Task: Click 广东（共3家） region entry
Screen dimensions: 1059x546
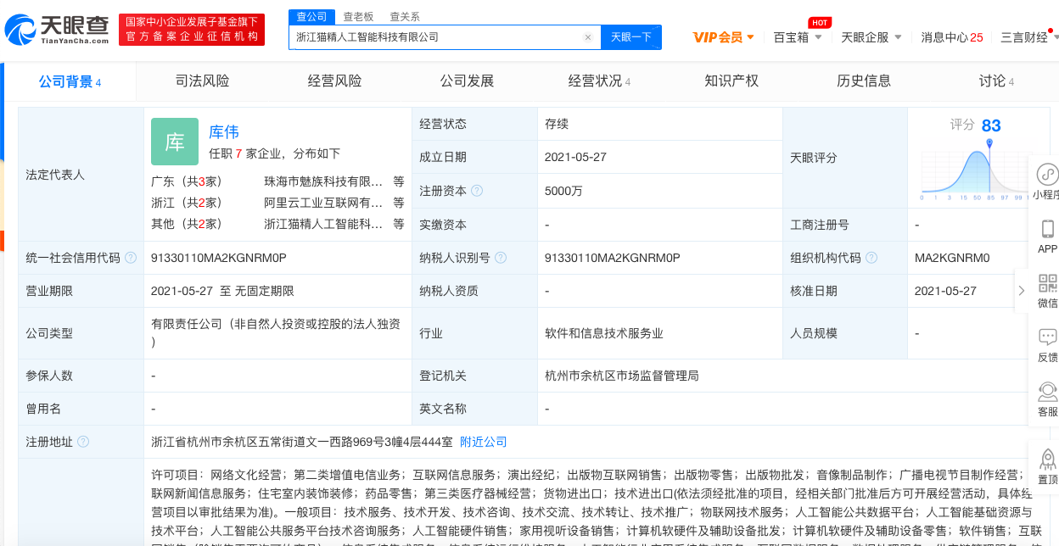Action: (x=187, y=181)
